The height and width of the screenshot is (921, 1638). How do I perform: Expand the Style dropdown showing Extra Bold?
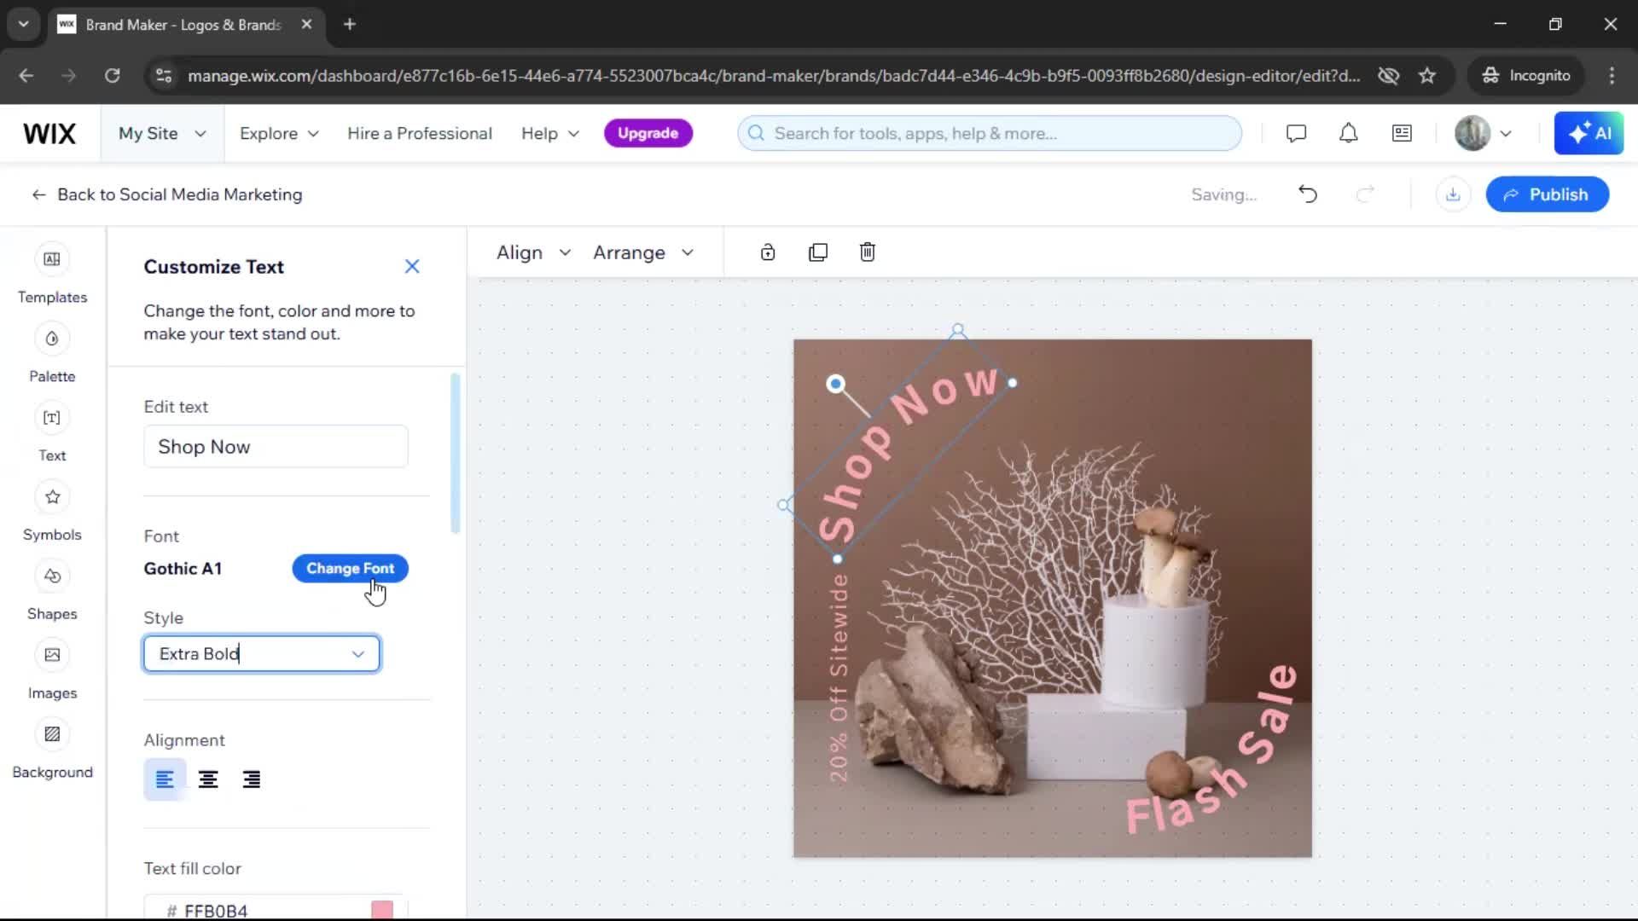(262, 654)
